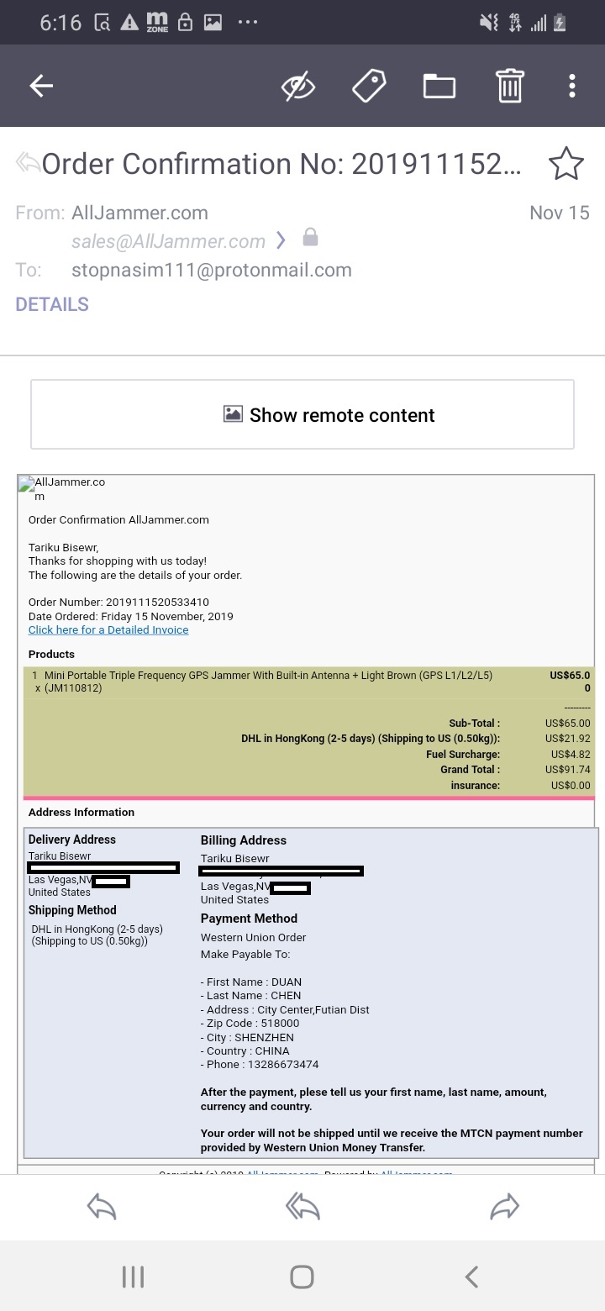Tap Android home navigation button
605x1311 pixels.
point(302,1277)
